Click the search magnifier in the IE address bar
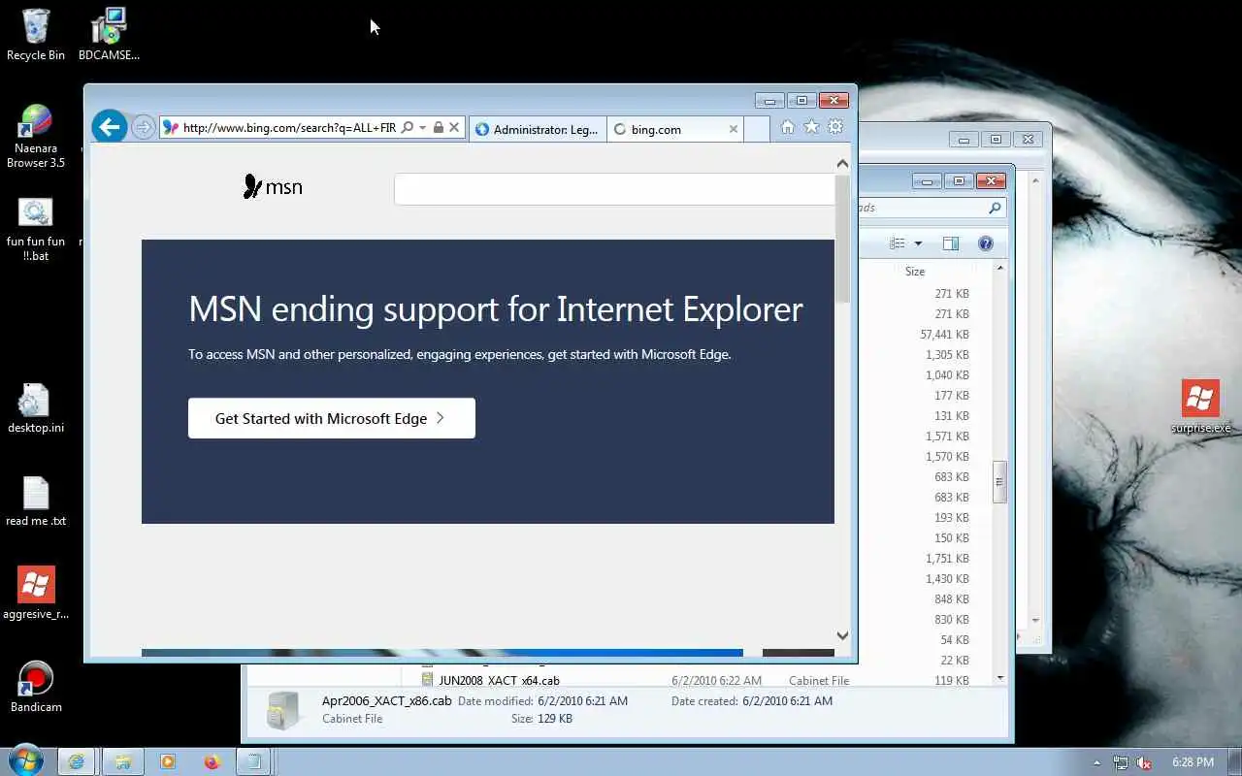The height and width of the screenshot is (776, 1242). point(408,127)
